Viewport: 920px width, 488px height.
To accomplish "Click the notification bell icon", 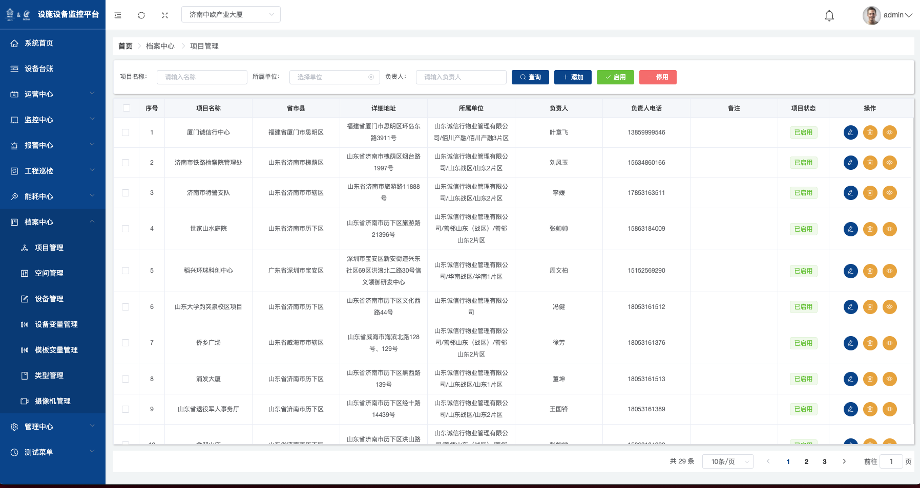I will (829, 15).
